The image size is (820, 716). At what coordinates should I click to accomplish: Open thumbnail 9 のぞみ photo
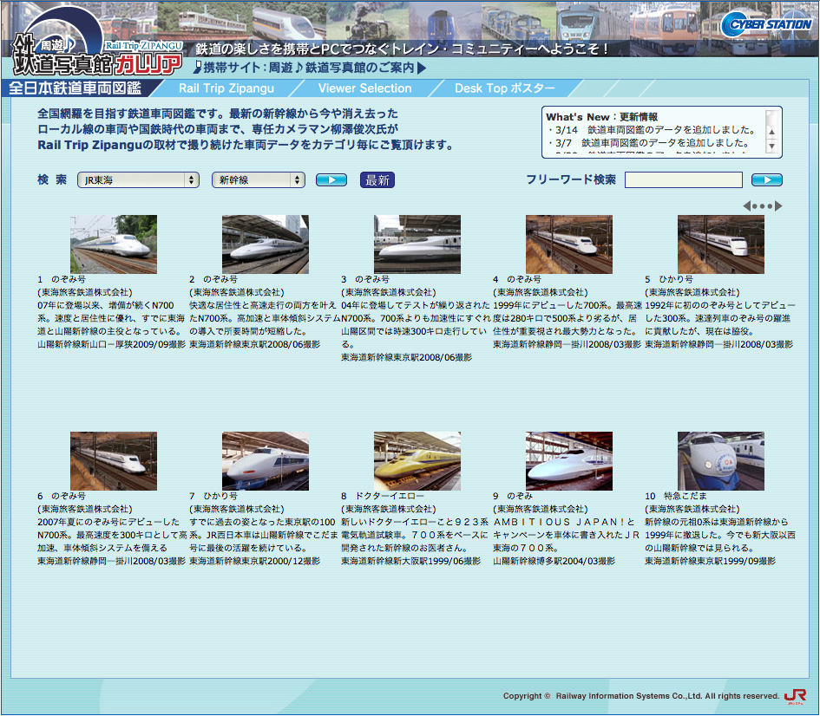coord(569,461)
